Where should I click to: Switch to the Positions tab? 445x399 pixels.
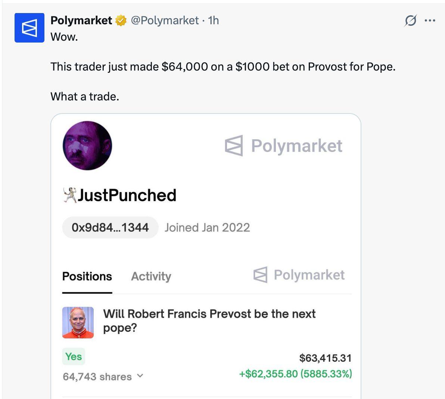click(87, 276)
